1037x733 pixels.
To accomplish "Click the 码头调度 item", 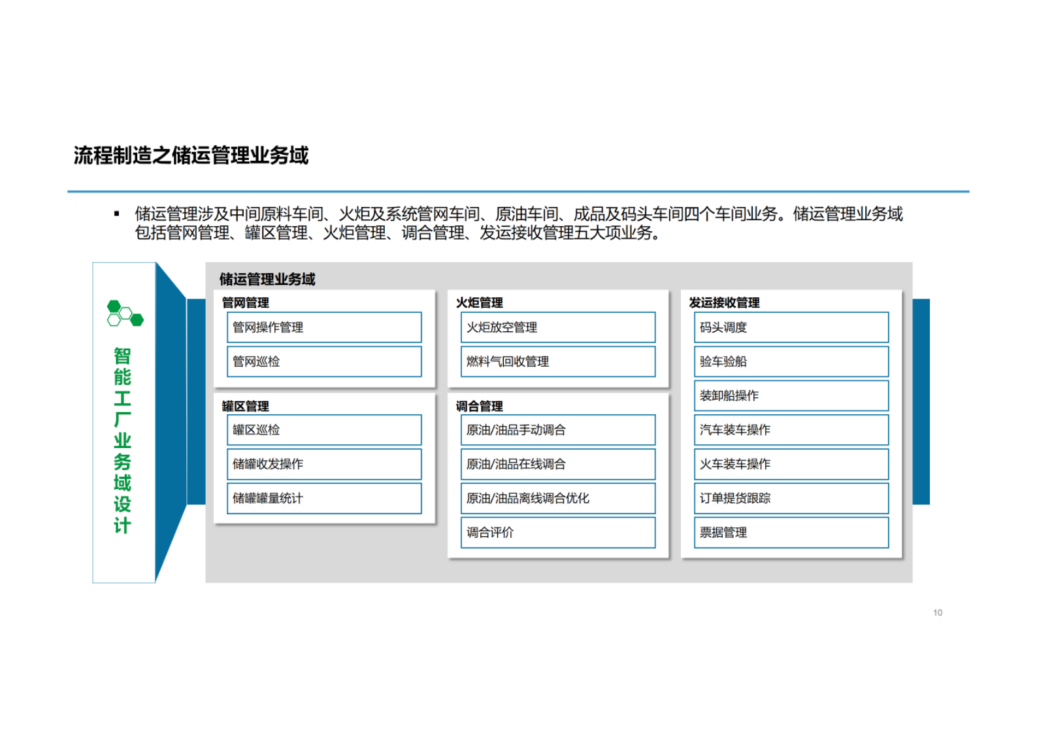I will click(791, 327).
